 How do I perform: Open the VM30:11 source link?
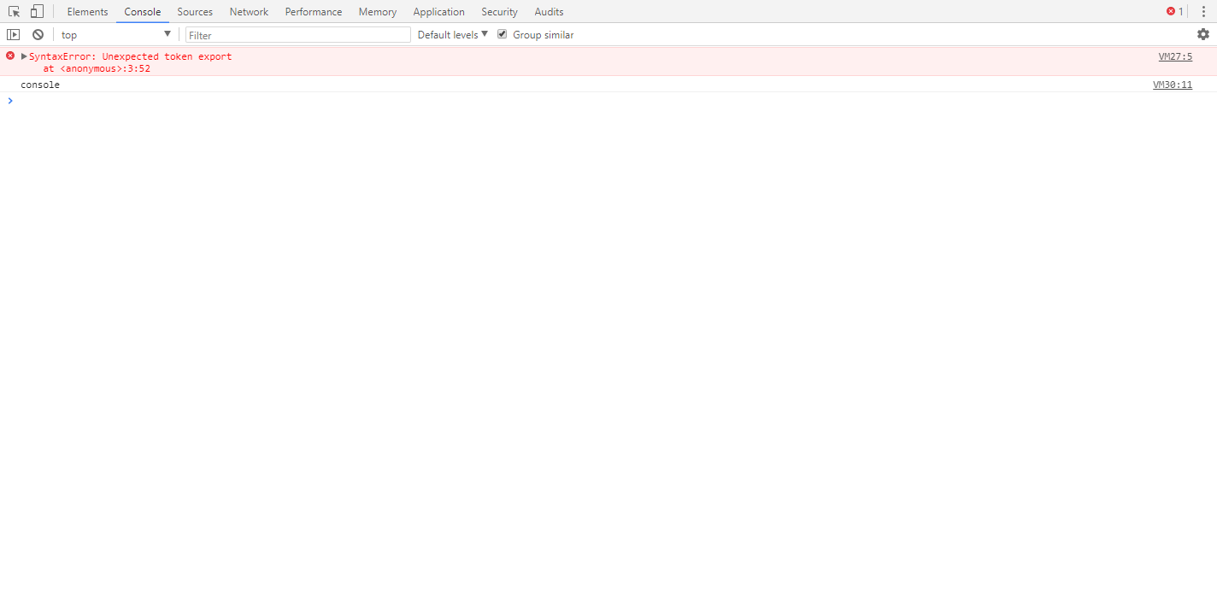(1173, 85)
